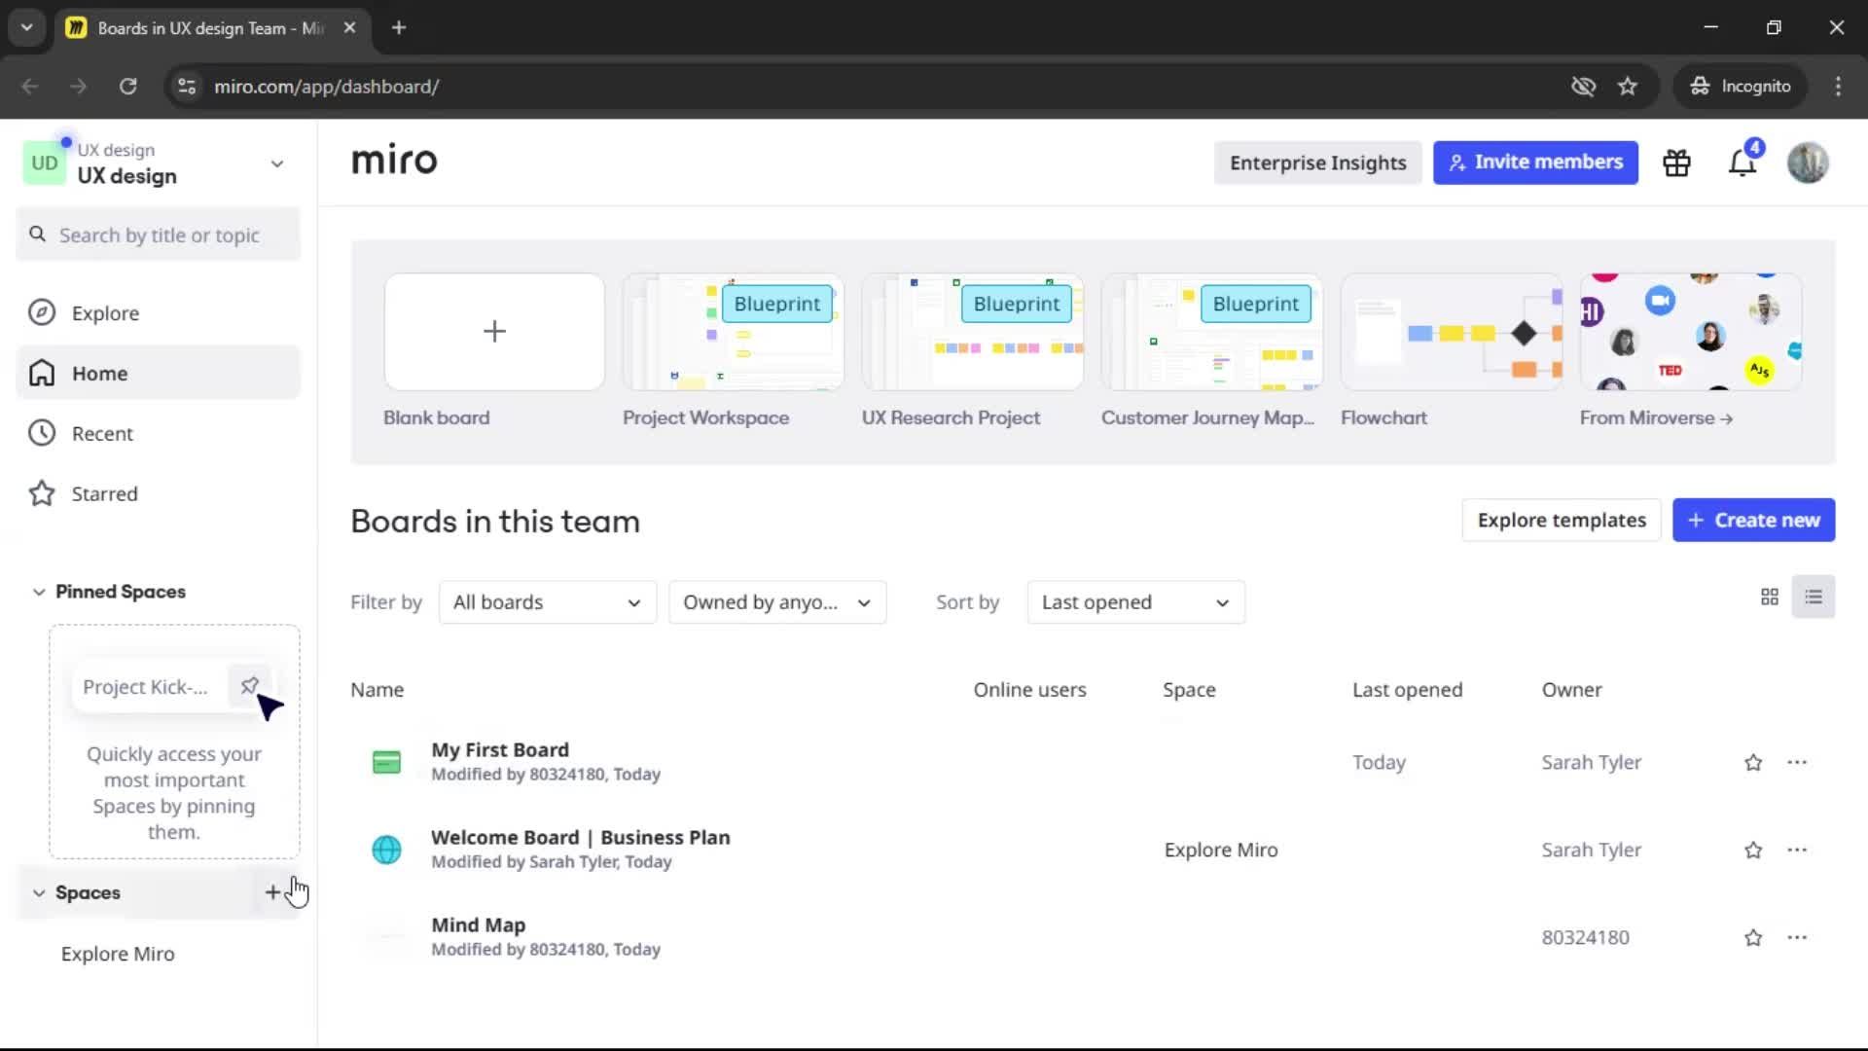
Task: Open the Explore Miro space
Action: (x=118, y=954)
